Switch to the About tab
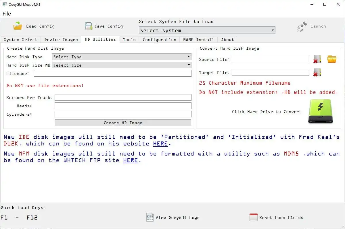Screen dimensions: 345x229 click(227, 40)
